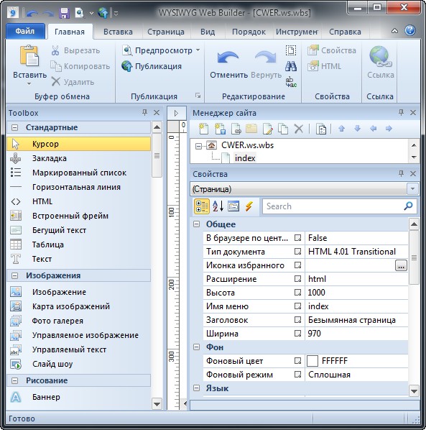
Task: Click the white FFFFFF background color swatch
Action: tap(312, 361)
